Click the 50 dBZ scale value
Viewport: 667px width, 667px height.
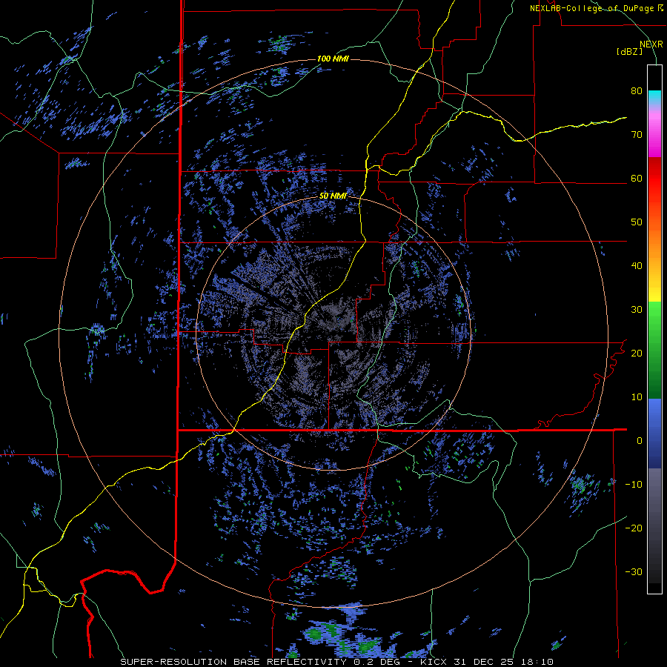pos(637,222)
